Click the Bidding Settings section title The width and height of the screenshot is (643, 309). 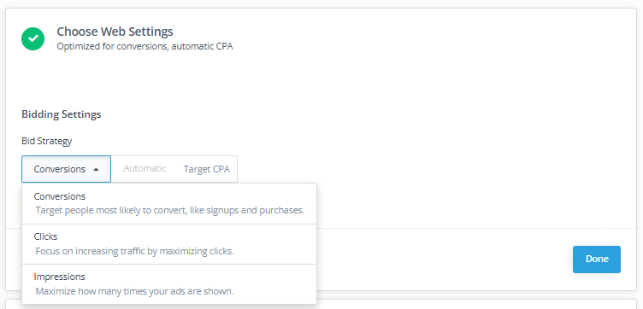pyautogui.click(x=61, y=114)
